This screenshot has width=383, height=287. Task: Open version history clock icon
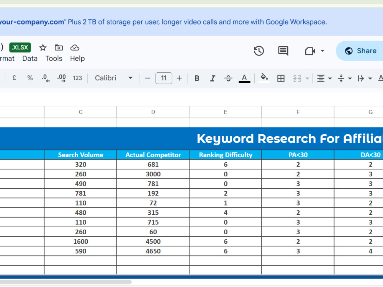tap(259, 51)
